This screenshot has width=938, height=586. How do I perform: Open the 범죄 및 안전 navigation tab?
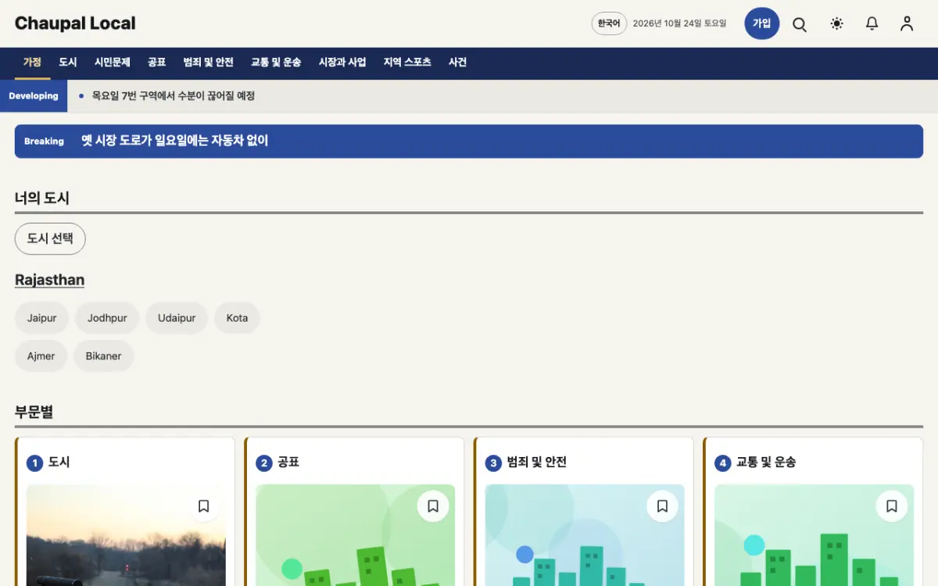tap(209, 63)
